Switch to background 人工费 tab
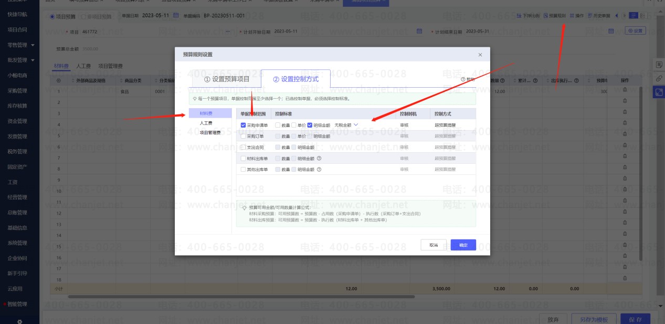The width and height of the screenshot is (665, 324). pyautogui.click(x=83, y=66)
